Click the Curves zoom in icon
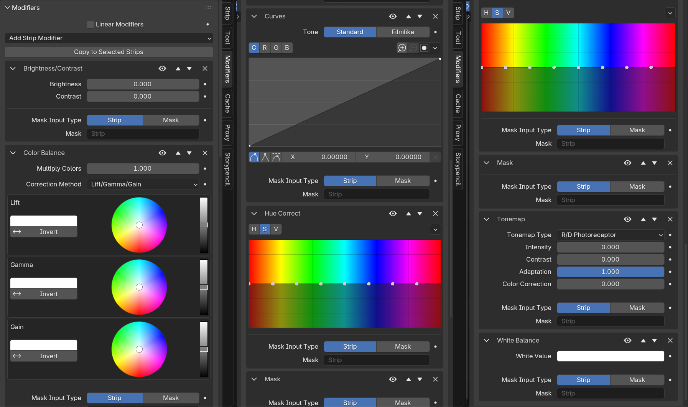The height and width of the screenshot is (407, 688). coord(402,48)
